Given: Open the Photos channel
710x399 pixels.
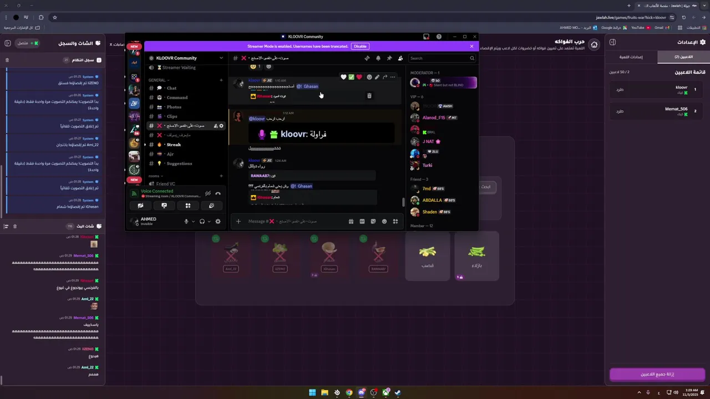Looking at the screenshot, I should pos(185,107).
